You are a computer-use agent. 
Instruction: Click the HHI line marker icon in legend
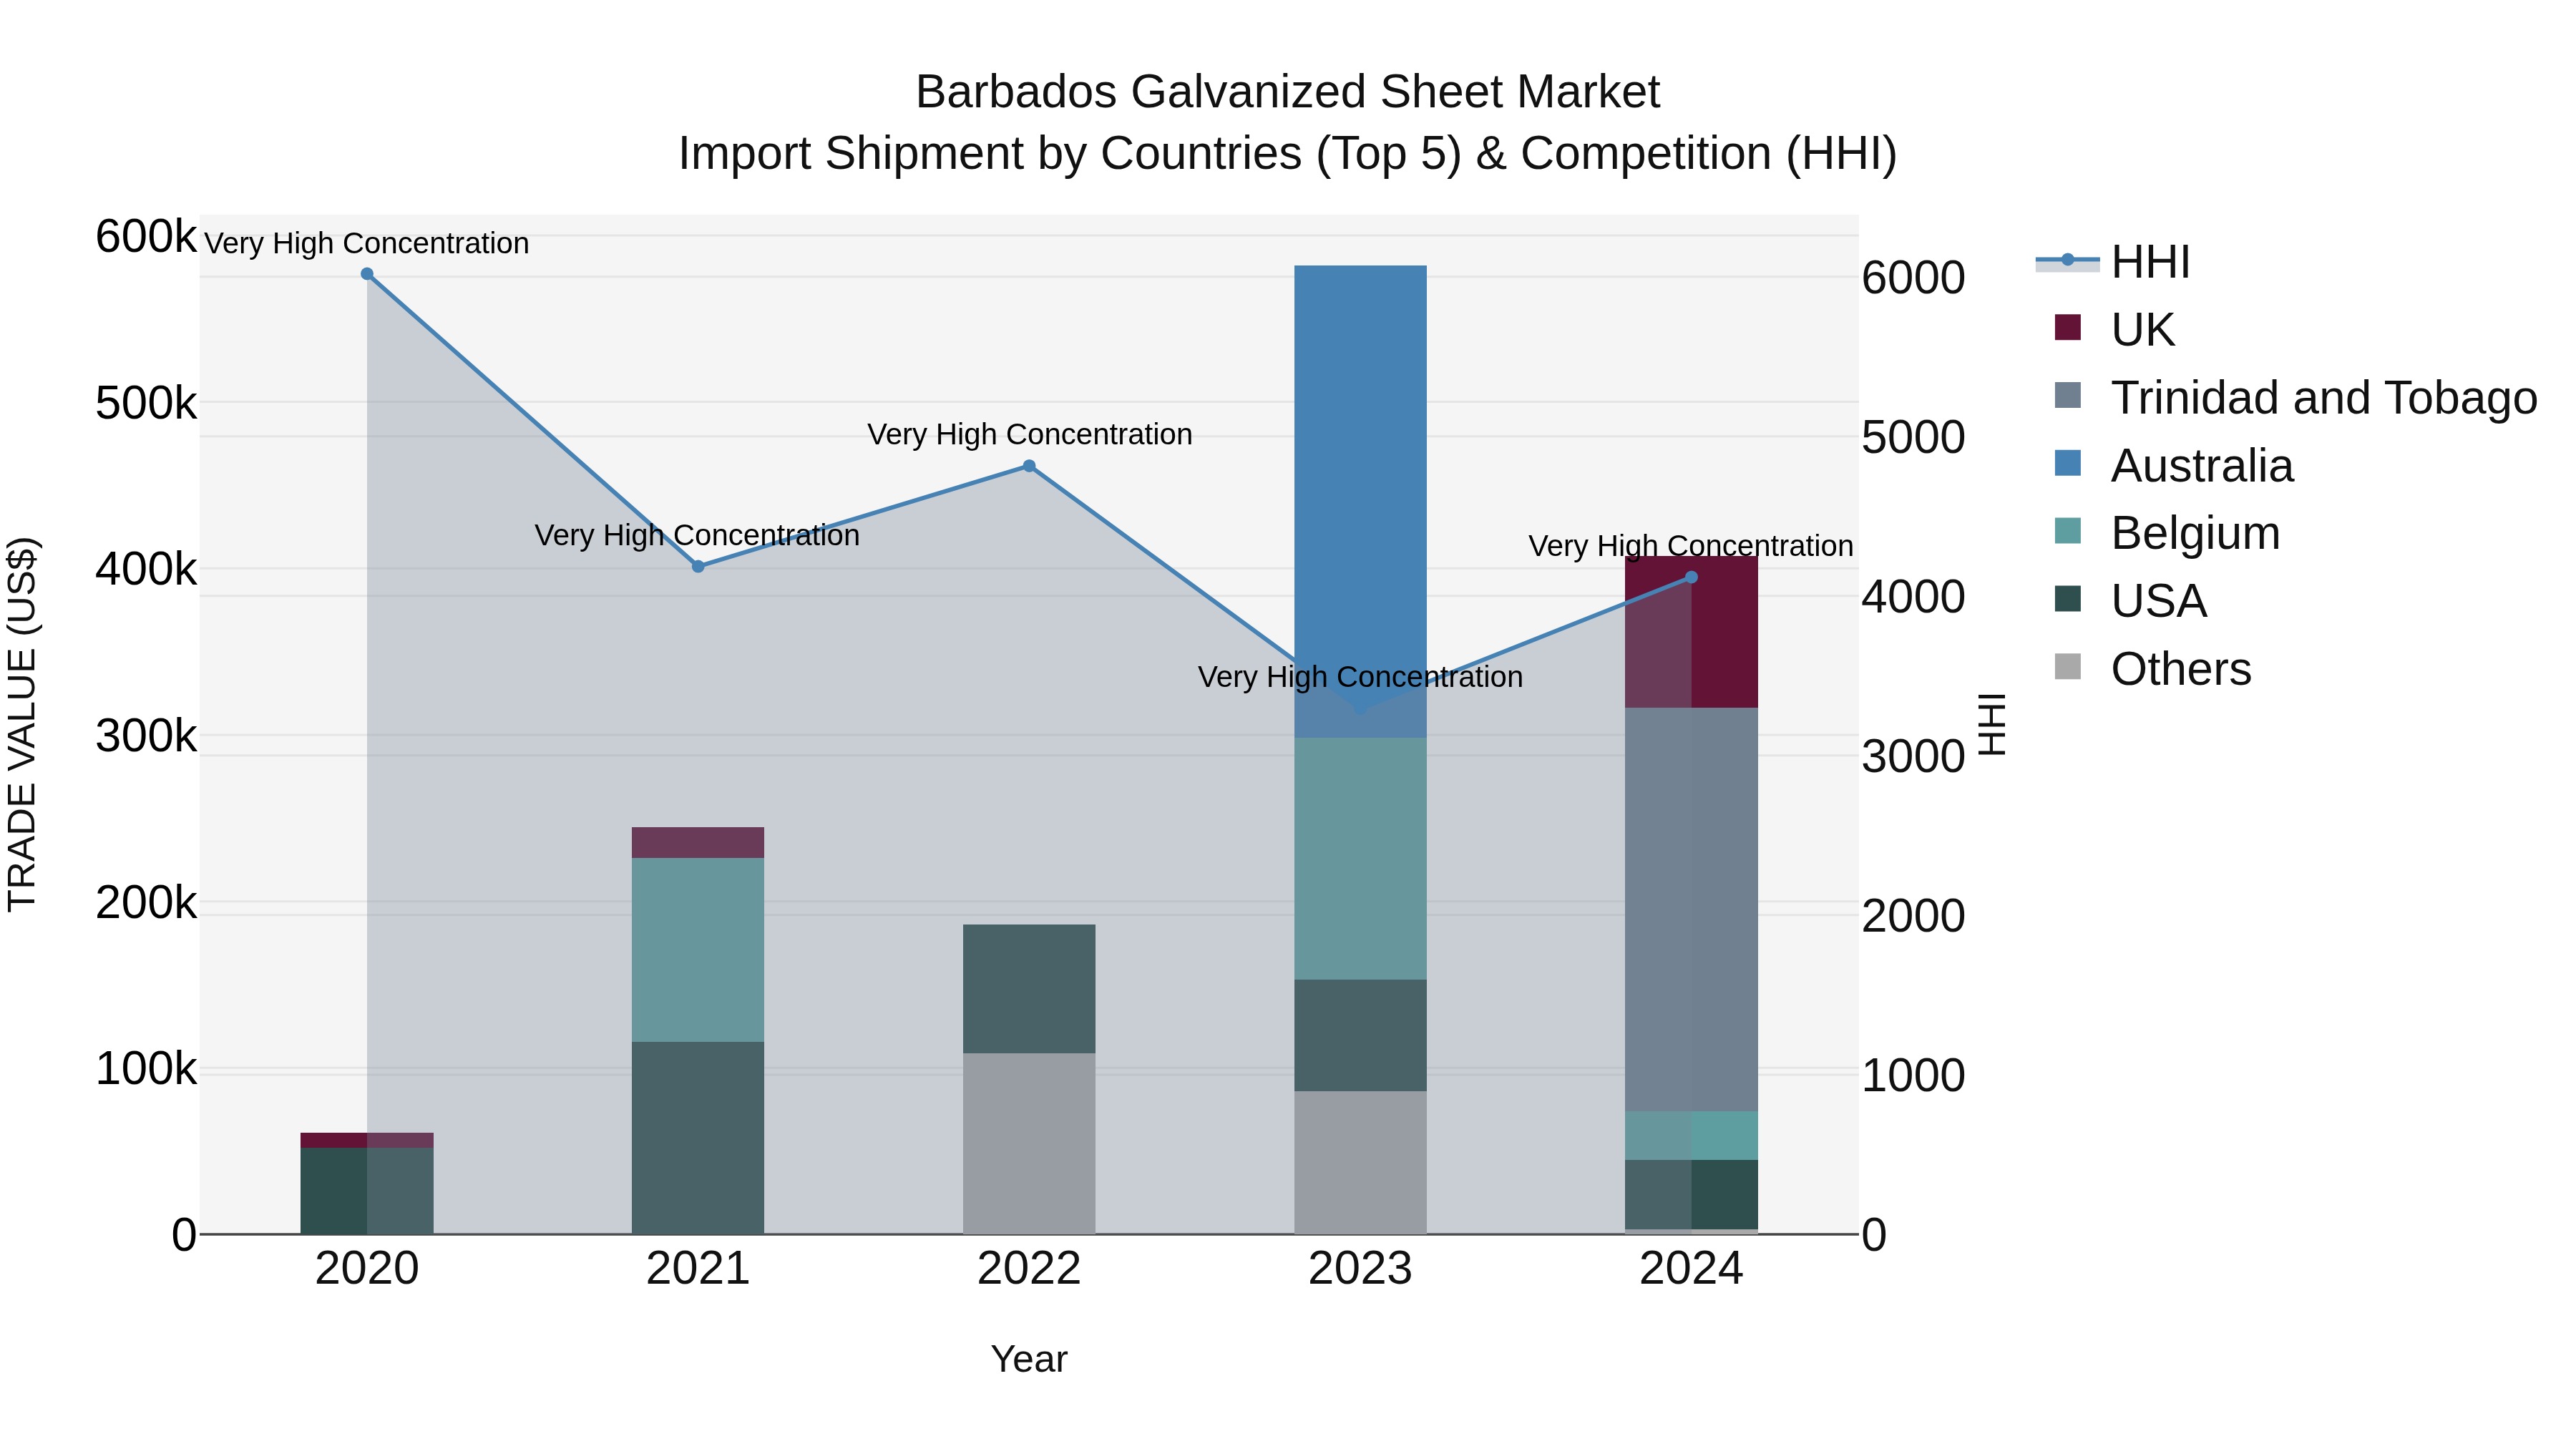tap(2067, 261)
